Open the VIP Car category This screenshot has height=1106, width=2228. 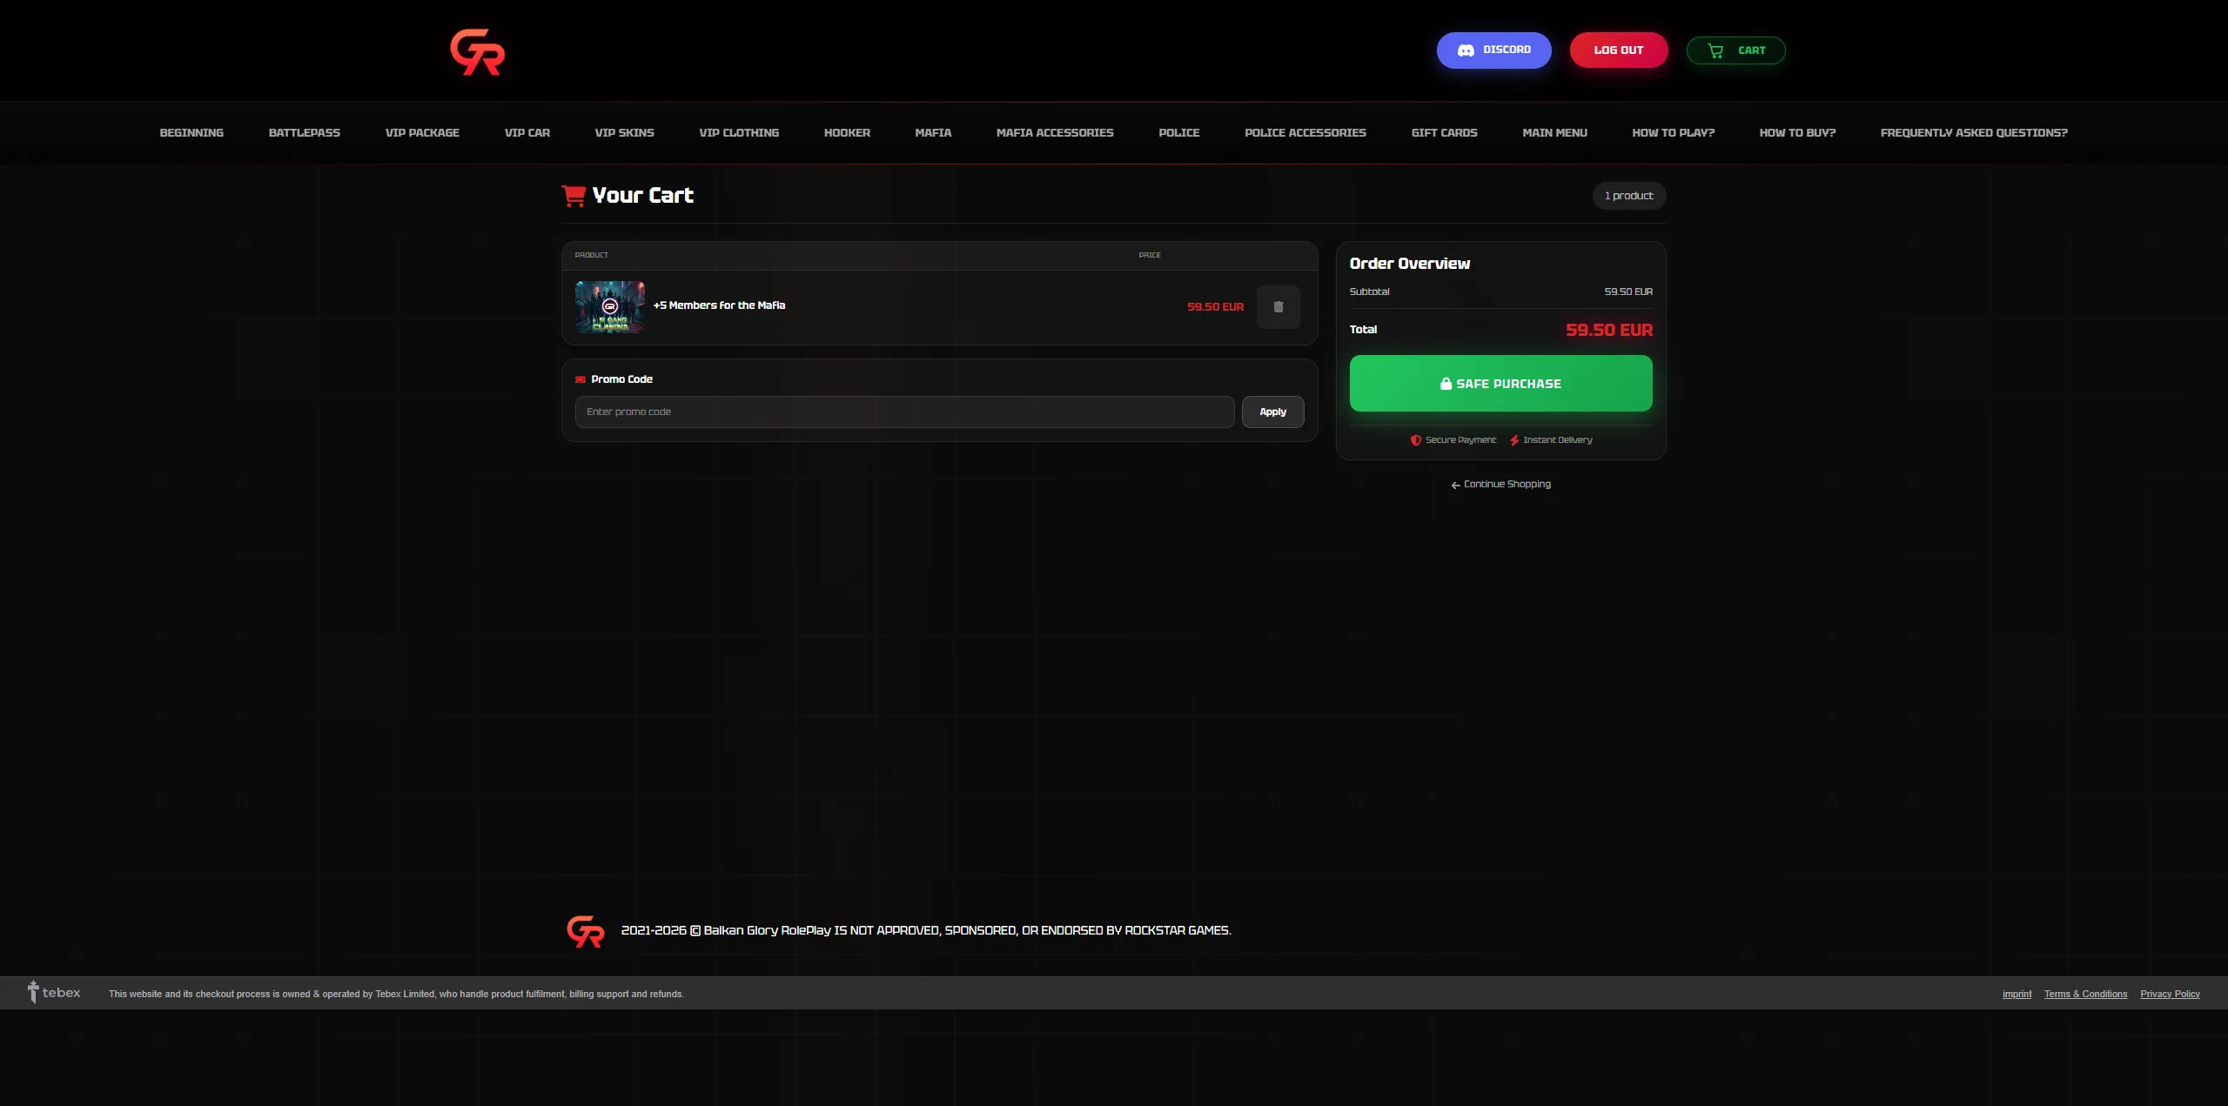527,133
